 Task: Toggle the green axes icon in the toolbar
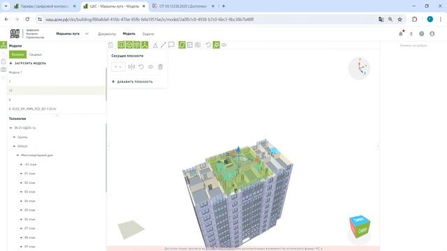tap(145, 45)
